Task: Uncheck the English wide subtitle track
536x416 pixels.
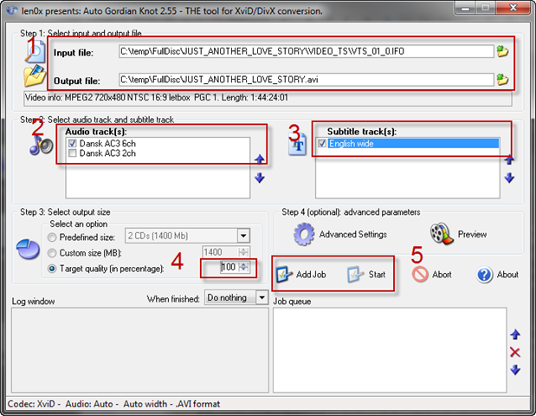Action: (x=322, y=143)
